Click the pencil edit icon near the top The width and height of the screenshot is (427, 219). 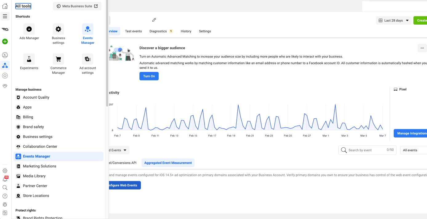pyautogui.click(x=154, y=20)
